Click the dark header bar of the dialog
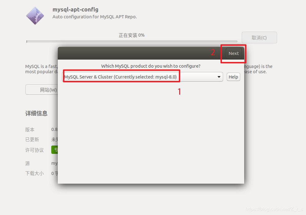Viewport: 306px width, 215px height. pos(137,53)
